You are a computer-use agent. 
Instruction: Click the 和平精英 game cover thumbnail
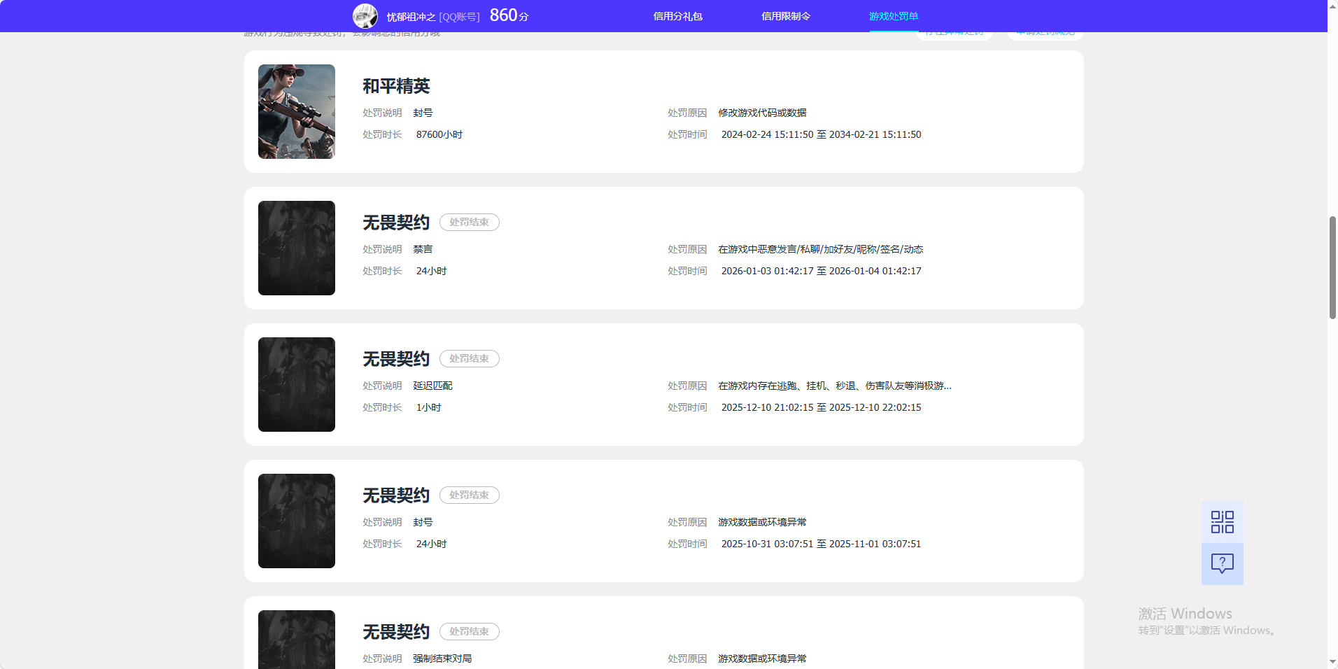click(x=297, y=111)
